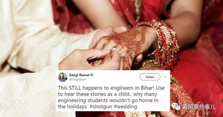Click the 英国那些事儿 watermark text

pyautogui.click(x=199, y=107)
